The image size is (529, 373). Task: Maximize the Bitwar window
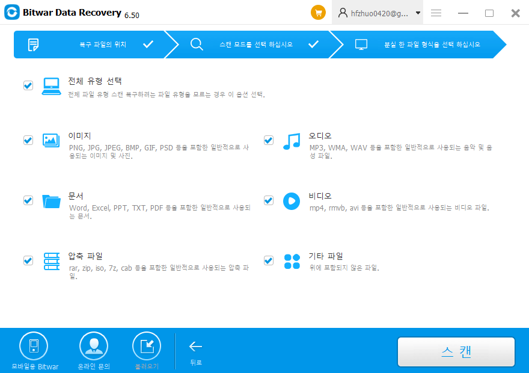click(x=489, y=13)
